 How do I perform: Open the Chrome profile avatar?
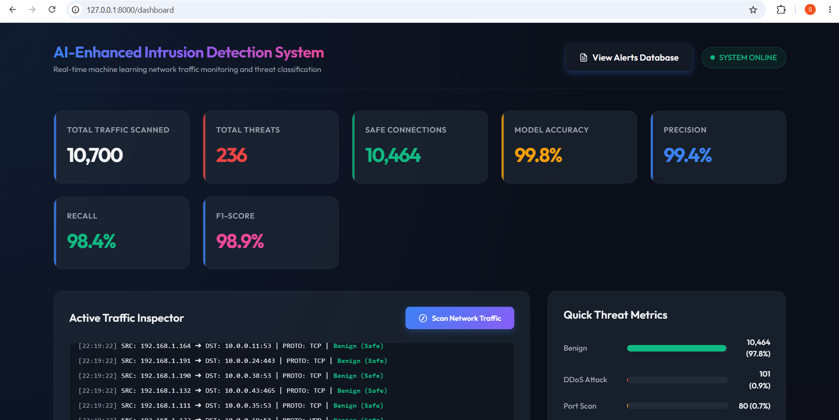click(810, 10)
